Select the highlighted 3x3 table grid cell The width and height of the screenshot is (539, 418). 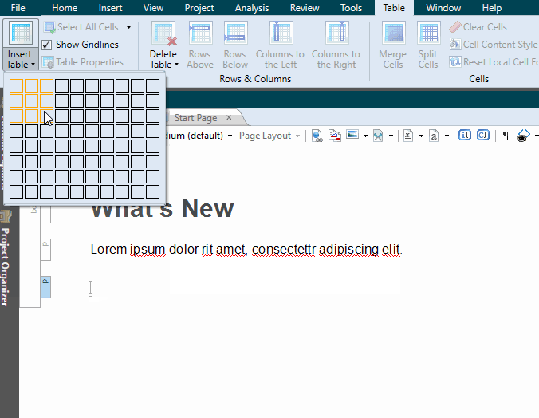pos(47,116)
